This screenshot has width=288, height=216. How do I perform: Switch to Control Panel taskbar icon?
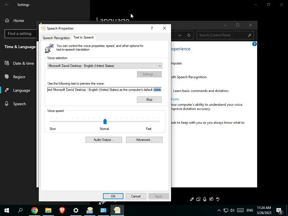103,210
